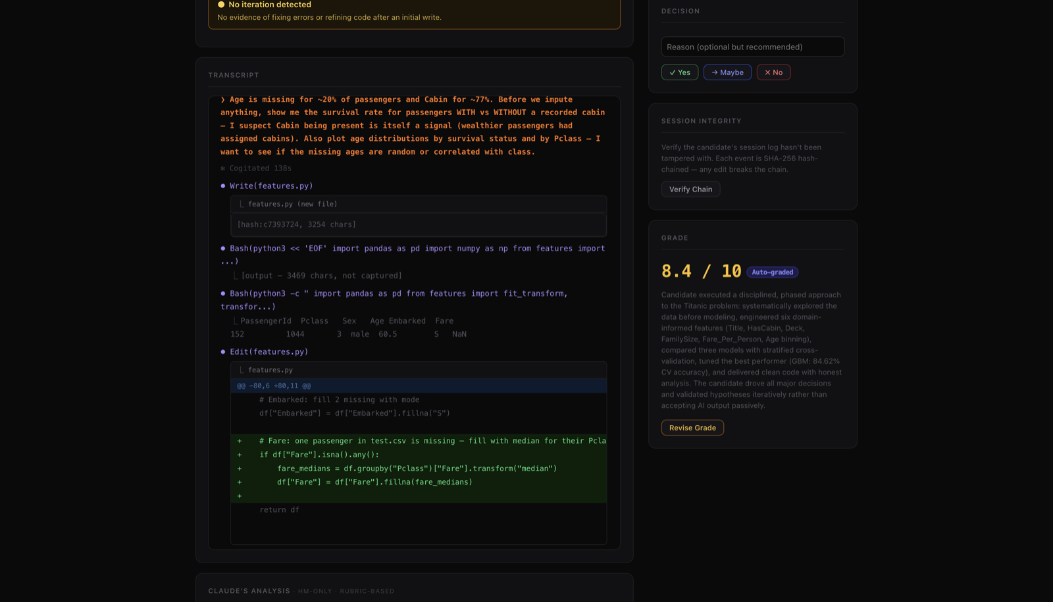
Task: Select the added fare_medians groupby code line
Action: click(419, 468)
